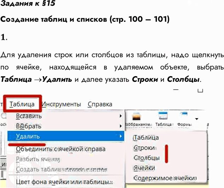Choose Строки in Удалить submenu
This screenshot has height=188, width=224.
pos(145,148)
